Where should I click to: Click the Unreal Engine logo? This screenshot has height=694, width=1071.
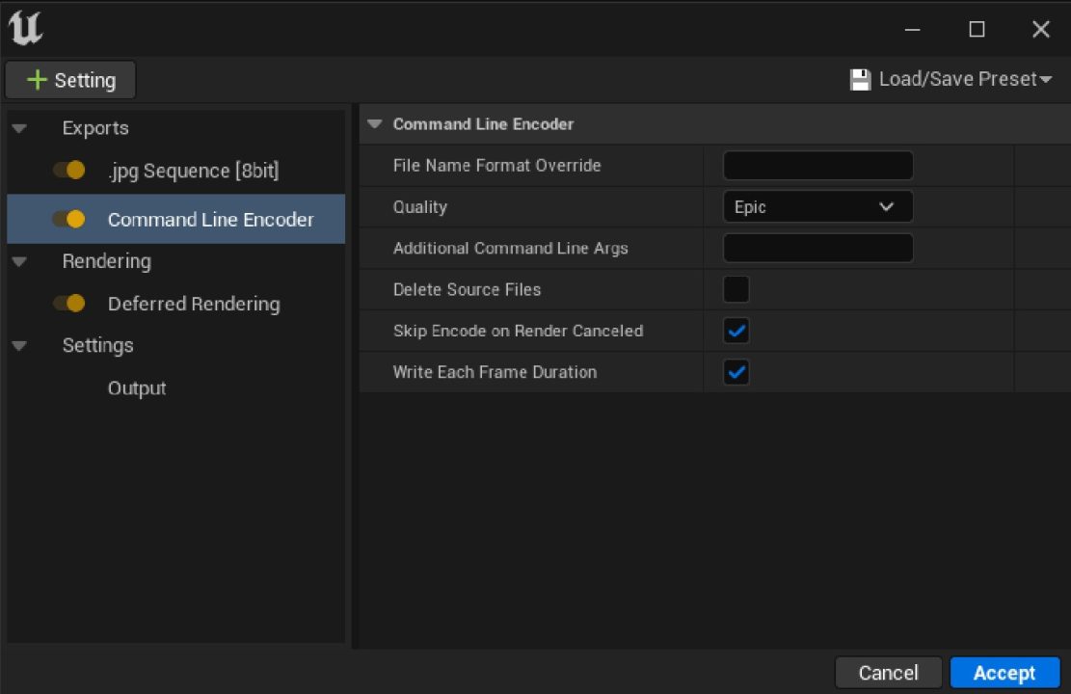click(25, 28)
